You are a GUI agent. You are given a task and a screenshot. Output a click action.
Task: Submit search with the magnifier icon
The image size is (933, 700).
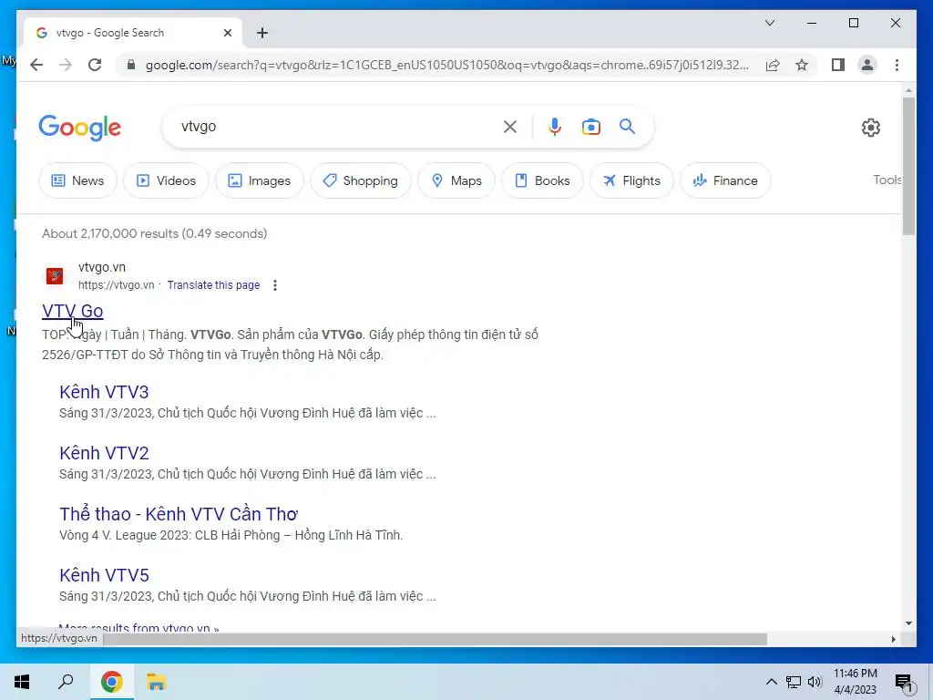627,127
